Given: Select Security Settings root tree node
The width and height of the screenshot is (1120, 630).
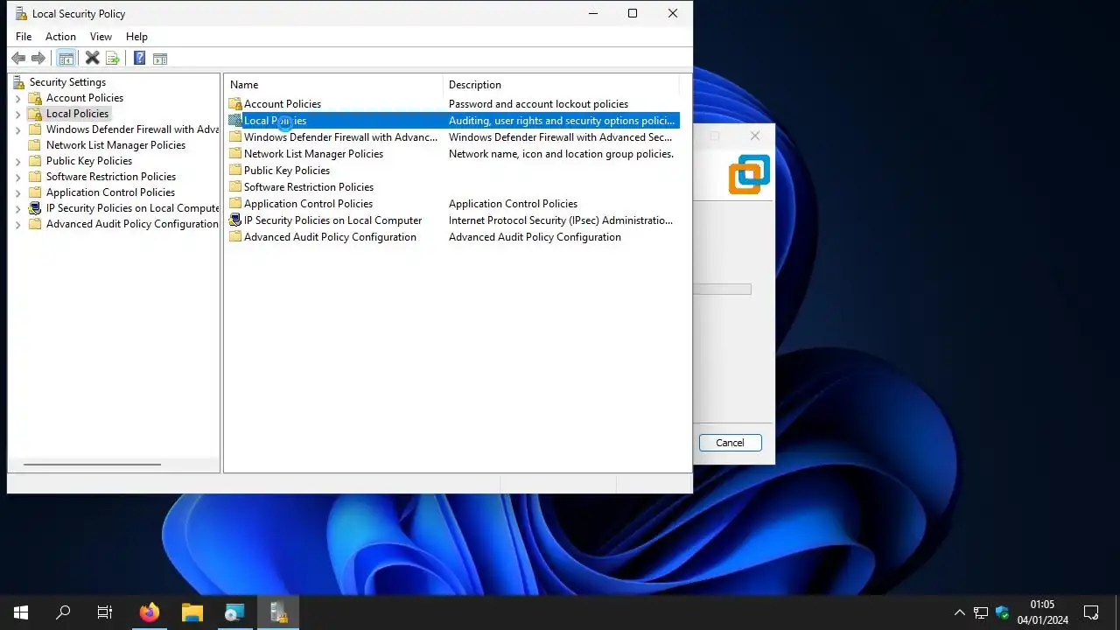Looking at the screenshot, I should [67, 82].
